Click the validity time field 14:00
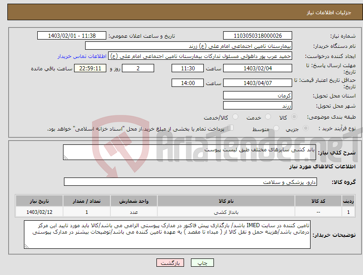363x275 pixels. tap(188, 83)
